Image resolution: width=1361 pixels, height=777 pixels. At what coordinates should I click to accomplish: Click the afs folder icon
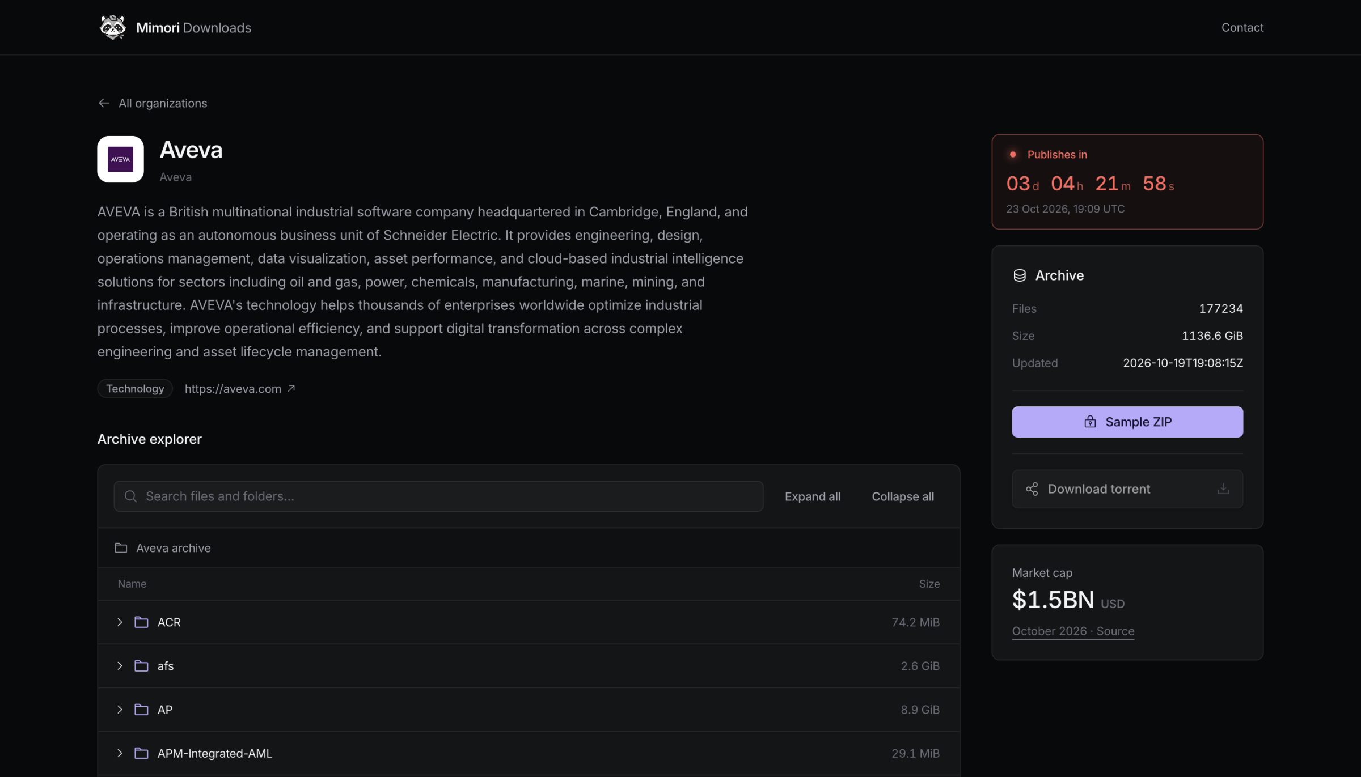point(141,666)
